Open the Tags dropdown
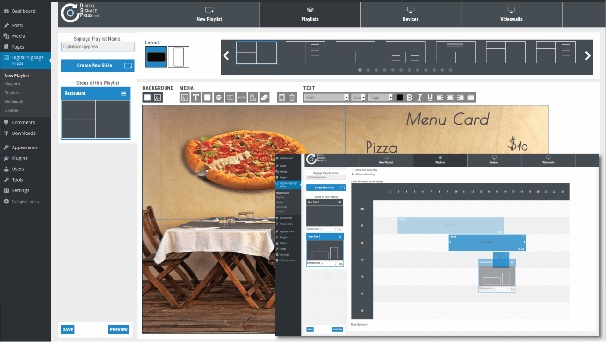This screenshot has height=343, width=606. (x=380, y=97)
